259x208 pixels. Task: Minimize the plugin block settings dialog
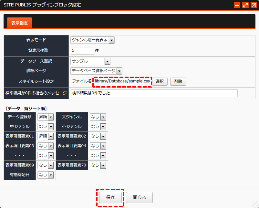(237, 5)
